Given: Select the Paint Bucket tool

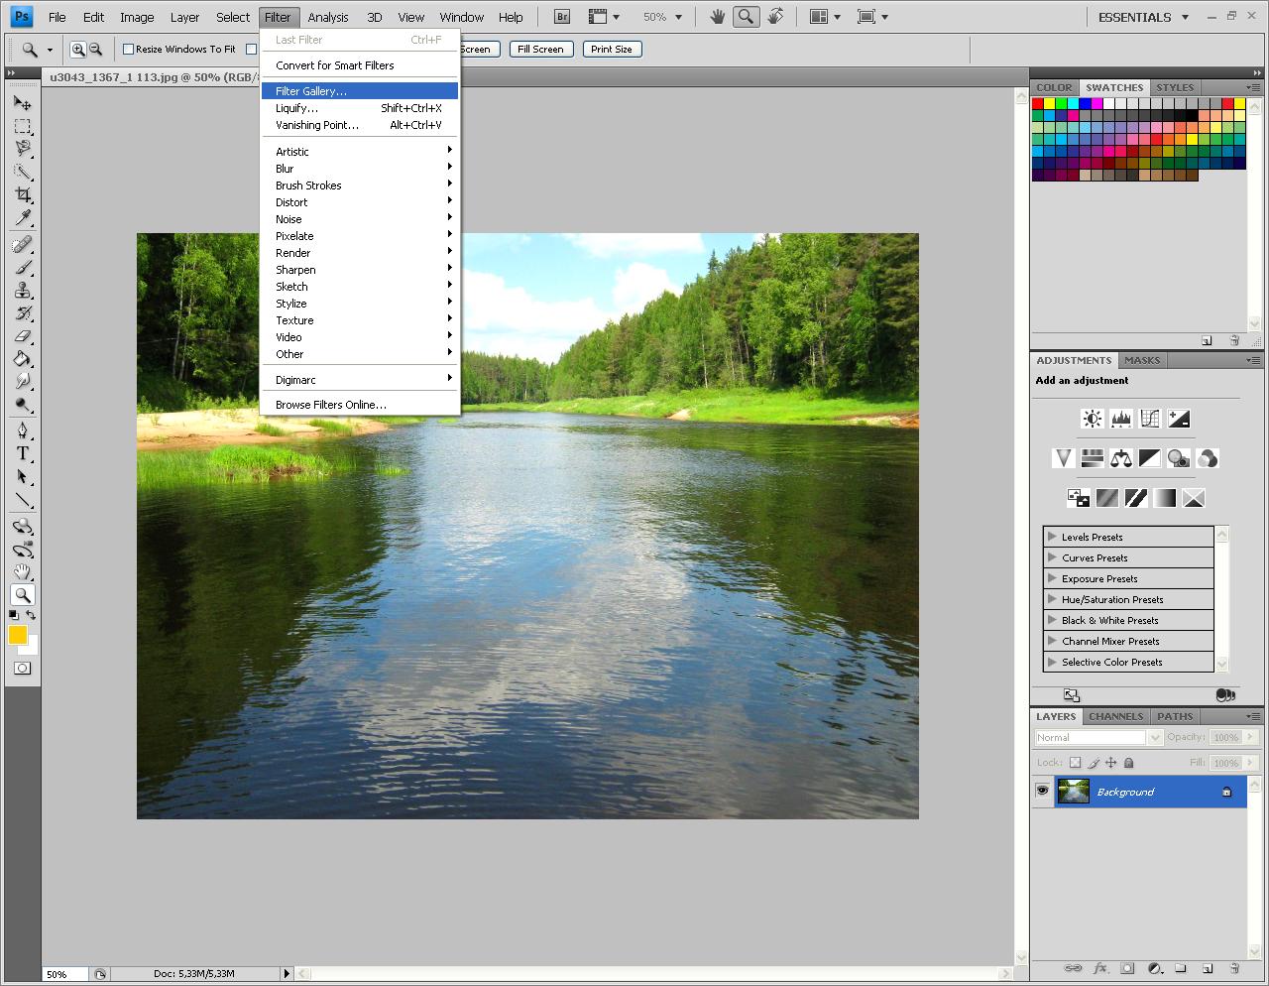Looking at the screenshot, I should [x=23, y=358].
